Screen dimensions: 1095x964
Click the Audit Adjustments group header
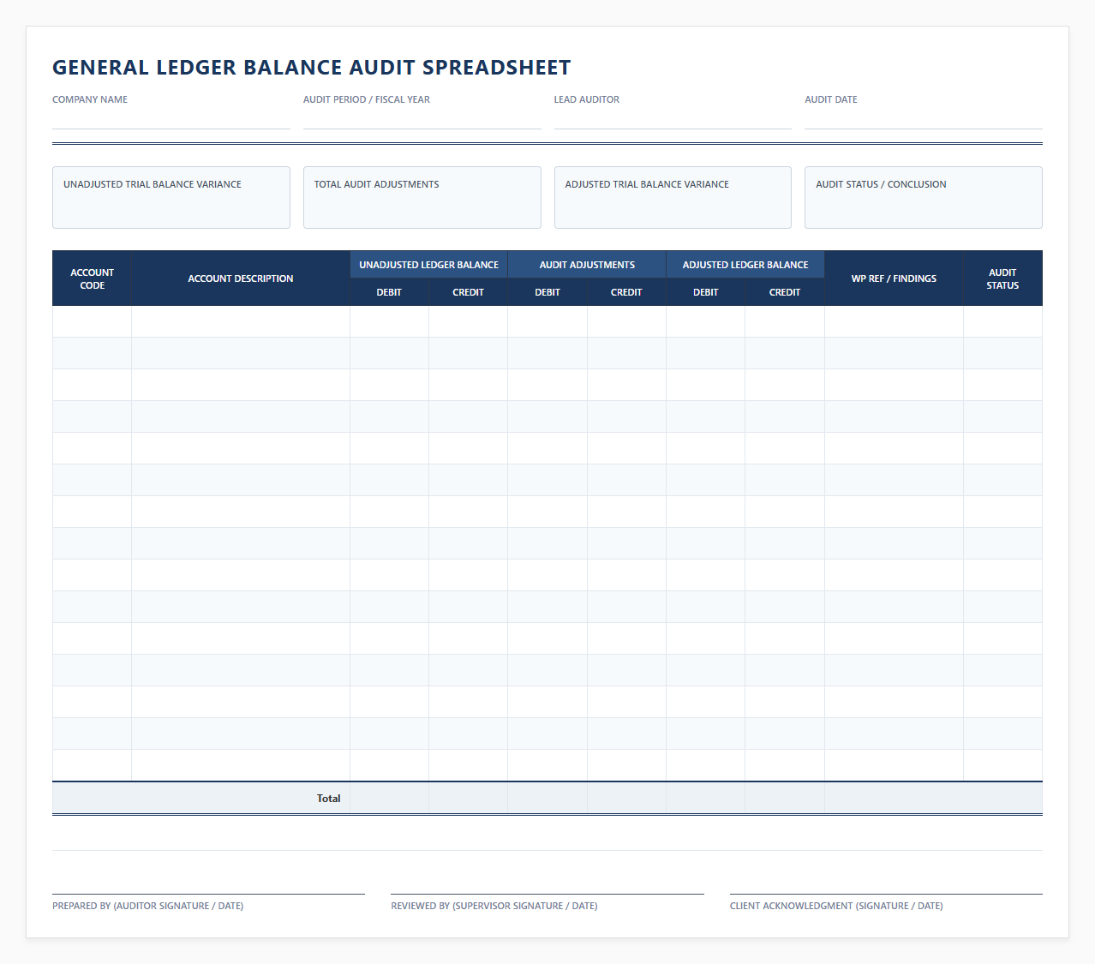[x=587, y=265]
